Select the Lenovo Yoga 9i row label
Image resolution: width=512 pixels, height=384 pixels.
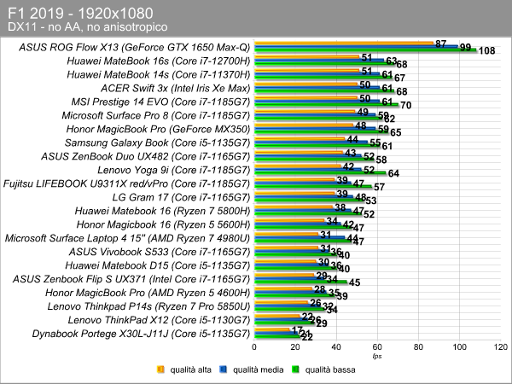174,170
